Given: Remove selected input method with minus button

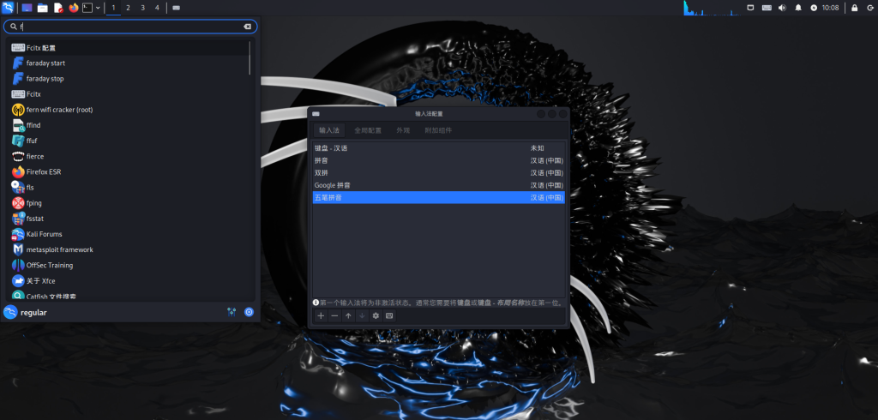Looking at the screenshot, I should point(334,315).
